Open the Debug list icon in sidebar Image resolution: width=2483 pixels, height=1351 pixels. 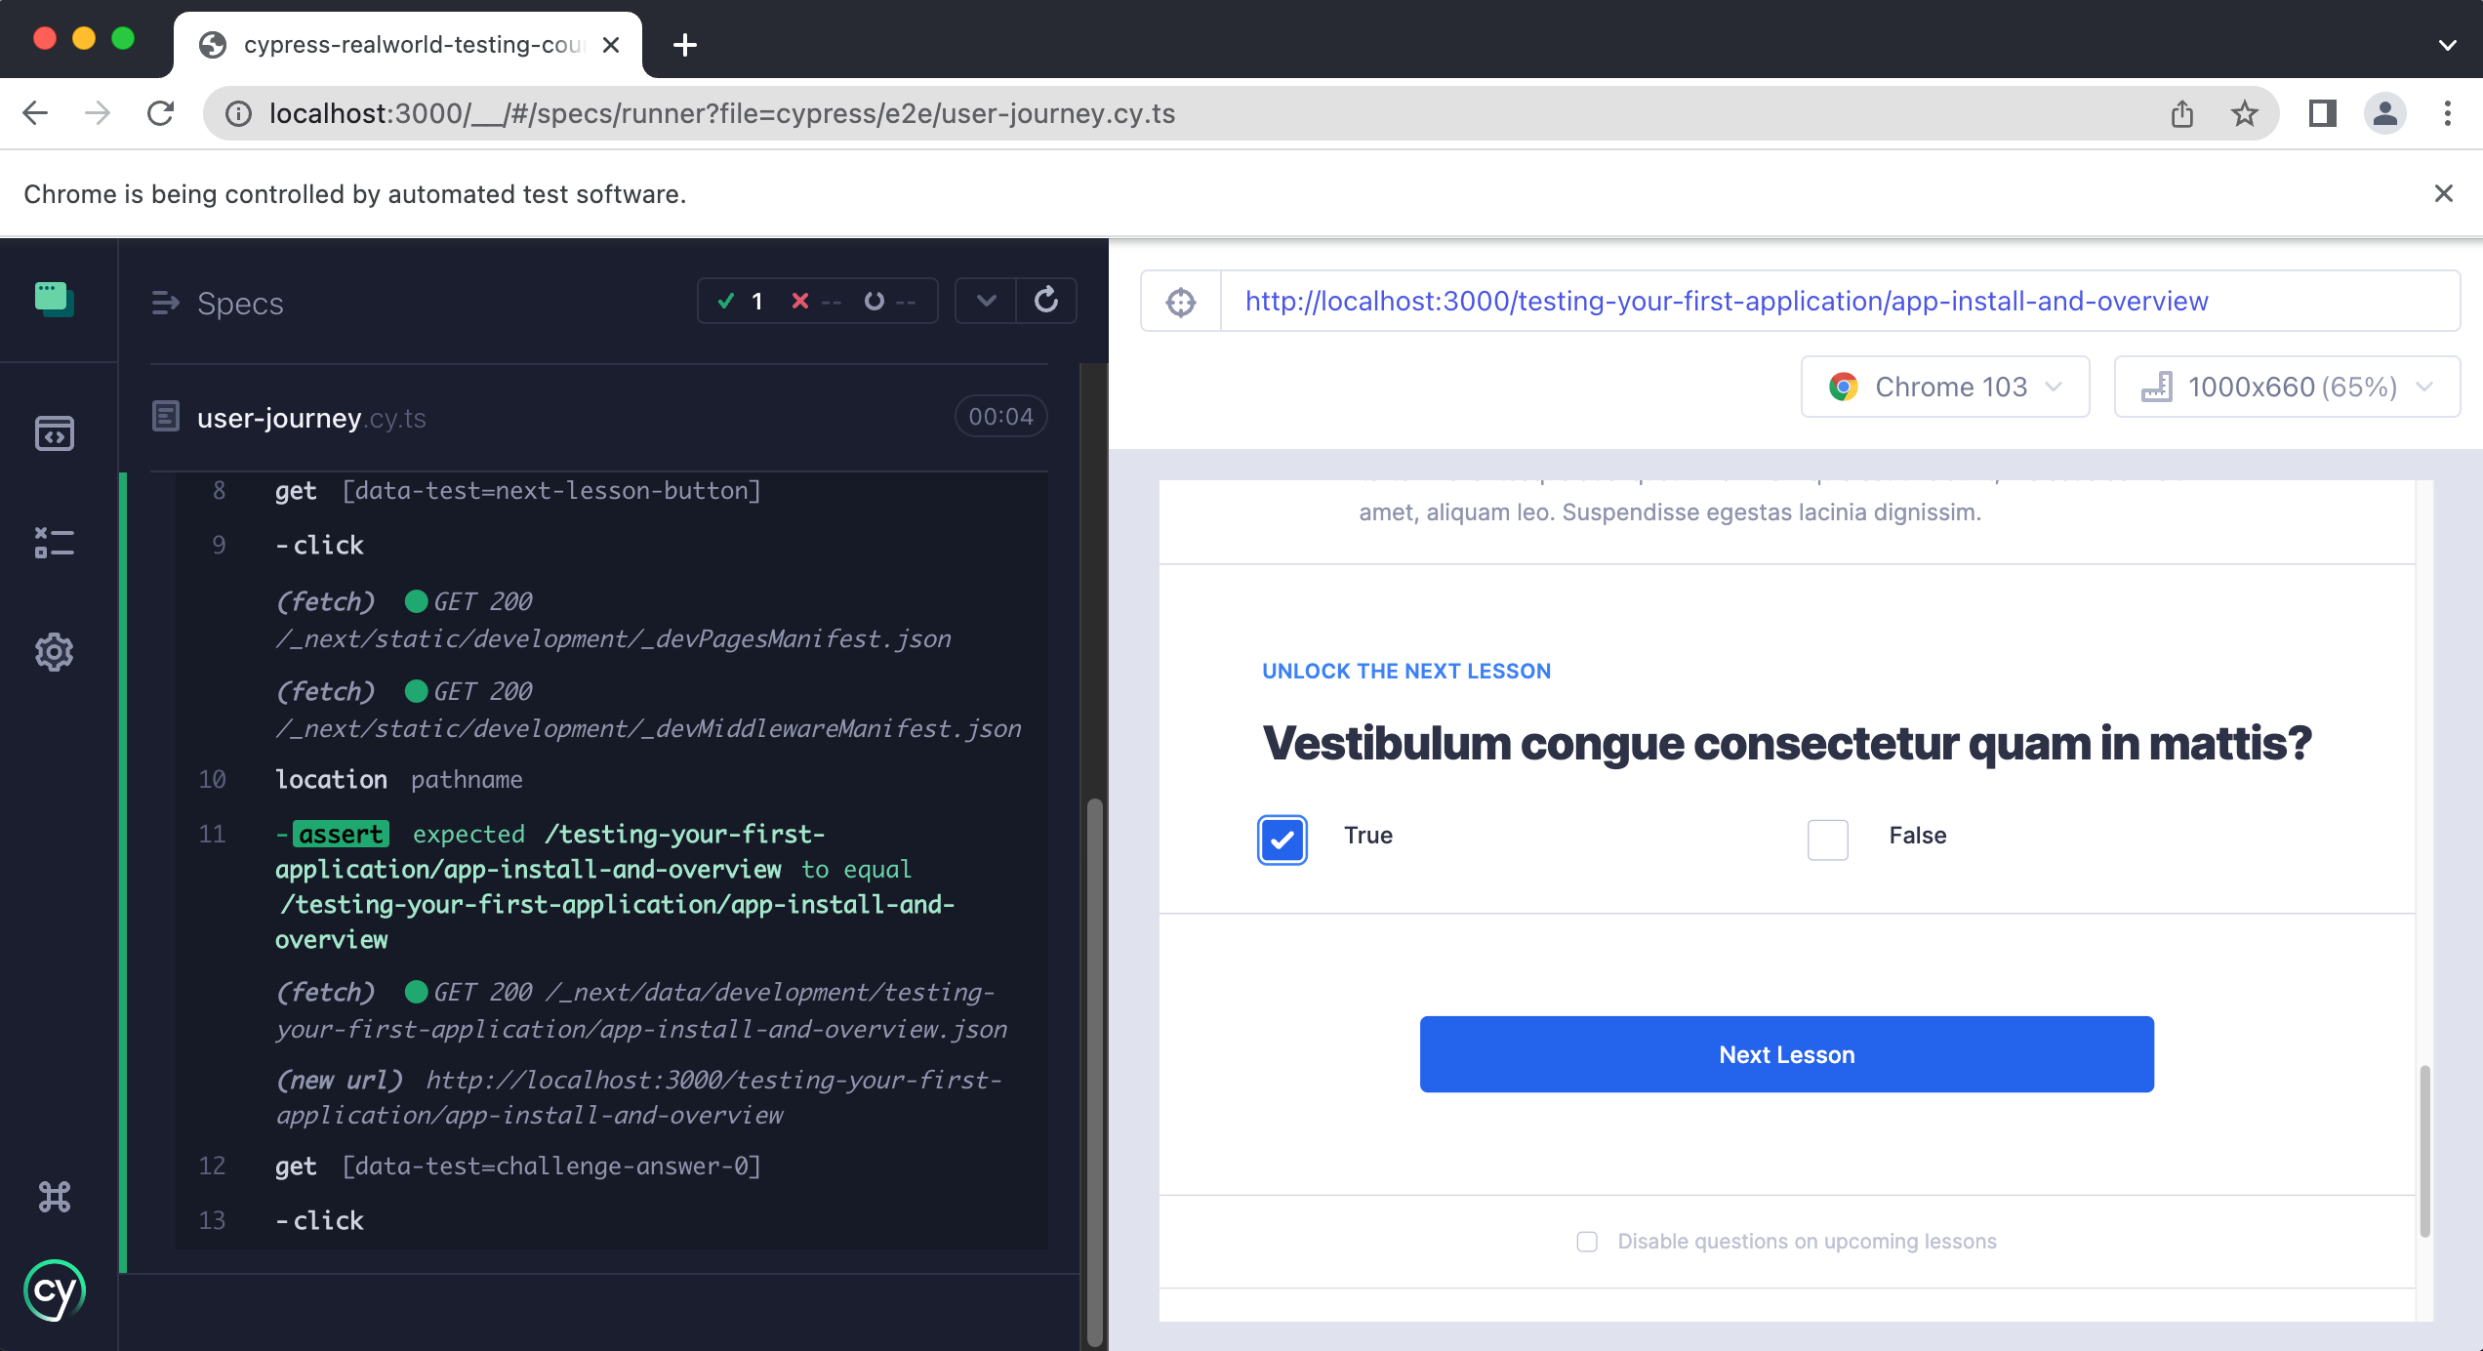(55, 543)
